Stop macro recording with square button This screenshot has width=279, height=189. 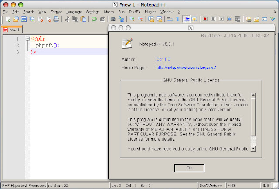pos(213,19)
